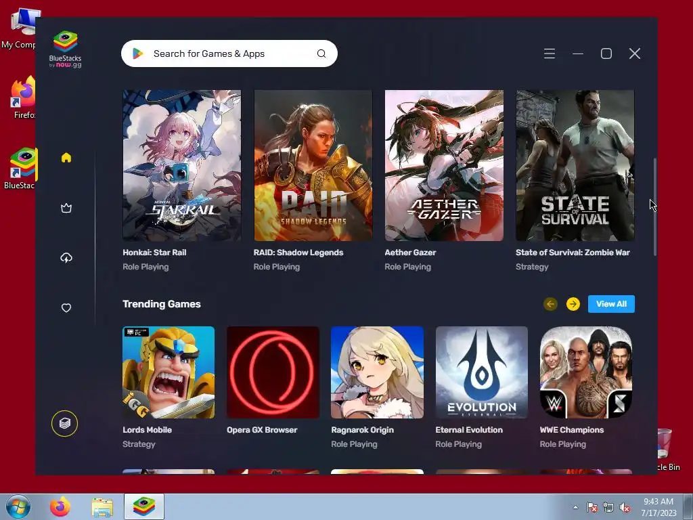Click the Action Center flag tray icon
The image size is (693, 520).
(591, 507)
